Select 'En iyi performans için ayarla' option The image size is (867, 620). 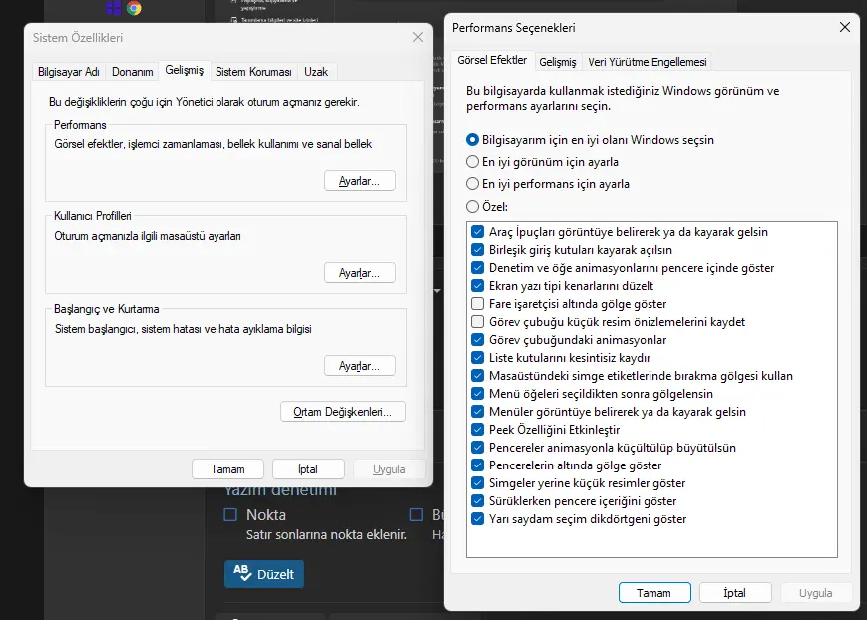(x=548, y=184)
